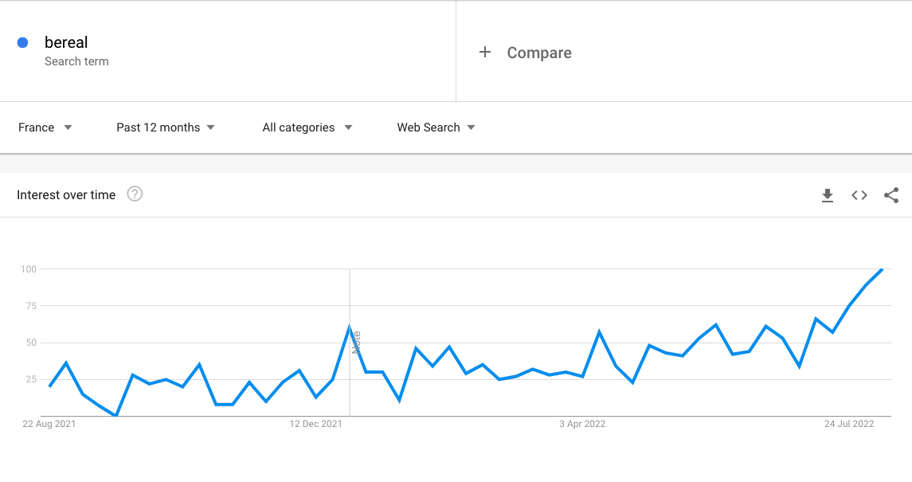The width and height of the screenshot is (912, 482).
Task: Change the Web Search type dropdown
Action: point(436,127)
